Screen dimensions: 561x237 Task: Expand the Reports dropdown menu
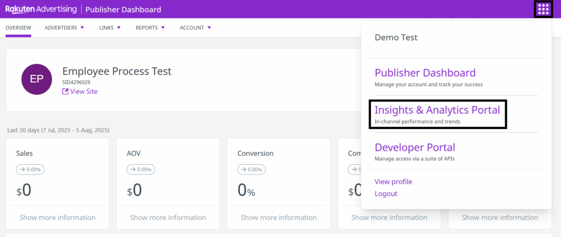(x=150, y=28)
